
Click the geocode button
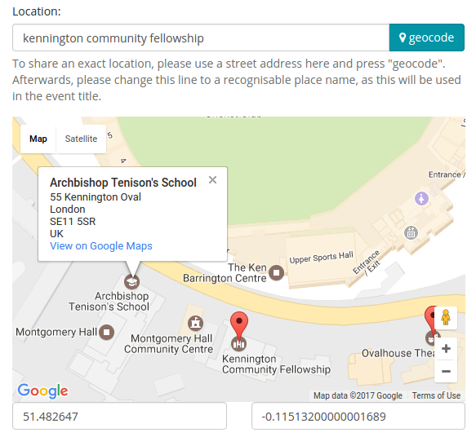click(x=426, y=38)
